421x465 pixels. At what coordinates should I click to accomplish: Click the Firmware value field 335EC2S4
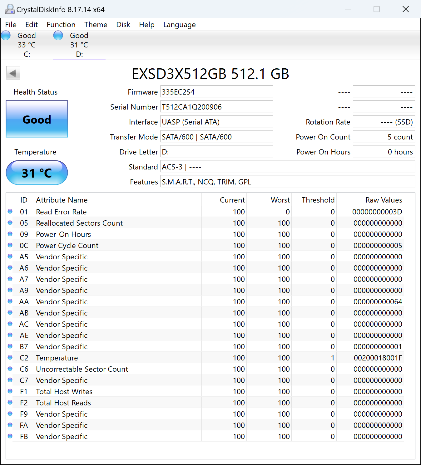216,92
